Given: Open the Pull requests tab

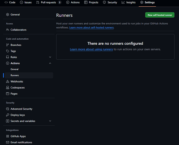Looking at the screenshot, I should 49,2.
